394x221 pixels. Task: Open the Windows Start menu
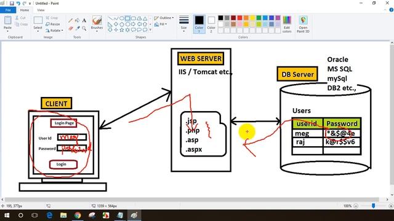point(7,215)
